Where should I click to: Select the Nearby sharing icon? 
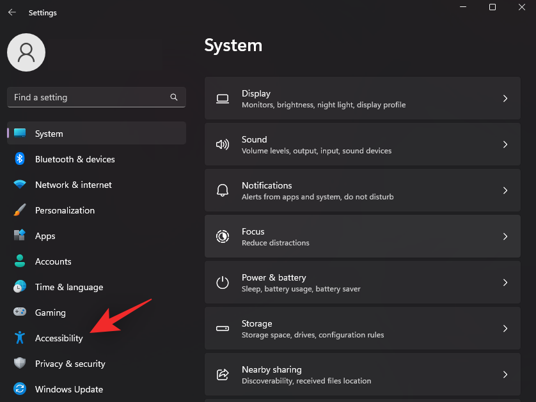222,375
